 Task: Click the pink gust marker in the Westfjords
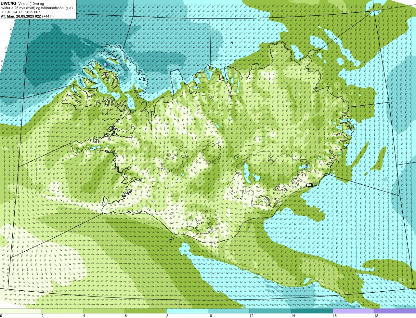point(105,64)
